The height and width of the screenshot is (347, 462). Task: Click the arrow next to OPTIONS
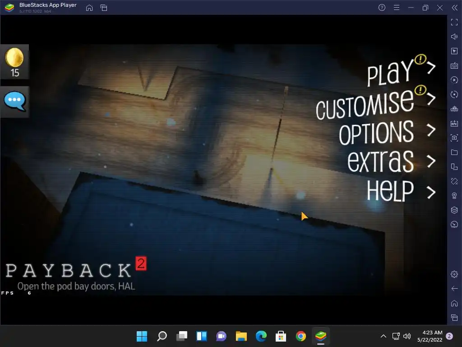(x=431, y=130)
